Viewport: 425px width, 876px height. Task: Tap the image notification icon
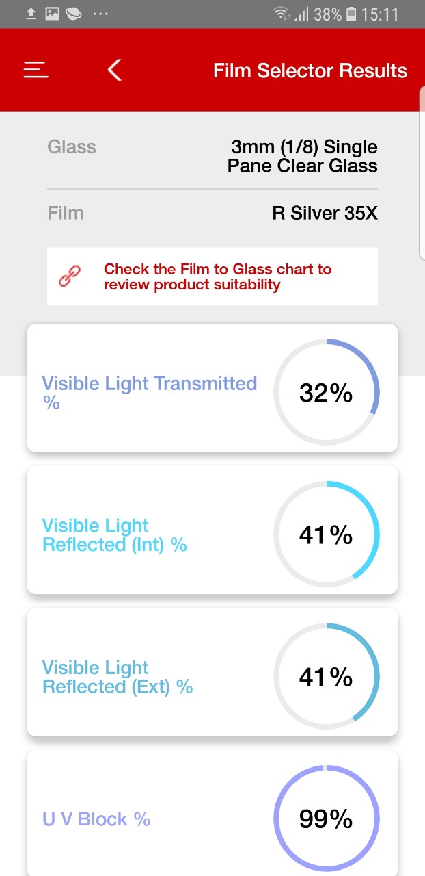point(53,14)
